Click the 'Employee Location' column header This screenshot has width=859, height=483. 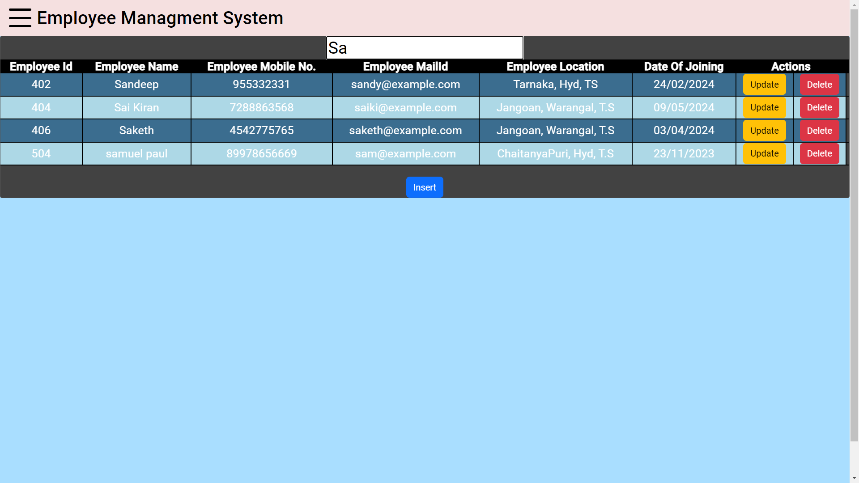(555, 66)
